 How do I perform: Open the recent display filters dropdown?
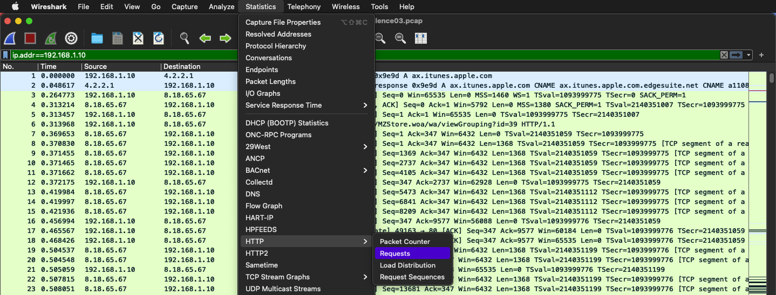click(749, 55)
